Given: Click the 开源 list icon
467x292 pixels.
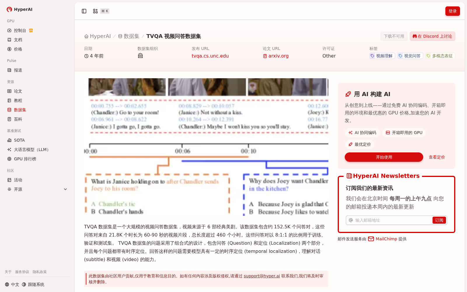Looking at the screenshot, I should (x=9, y=189).
